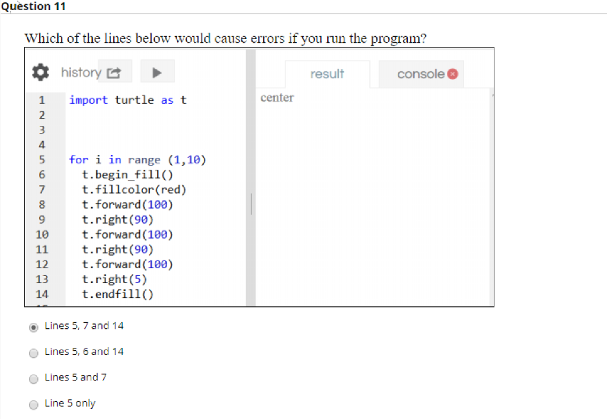
Task: Click the divider scrollbar between code and result
Action: pos(250,204)
